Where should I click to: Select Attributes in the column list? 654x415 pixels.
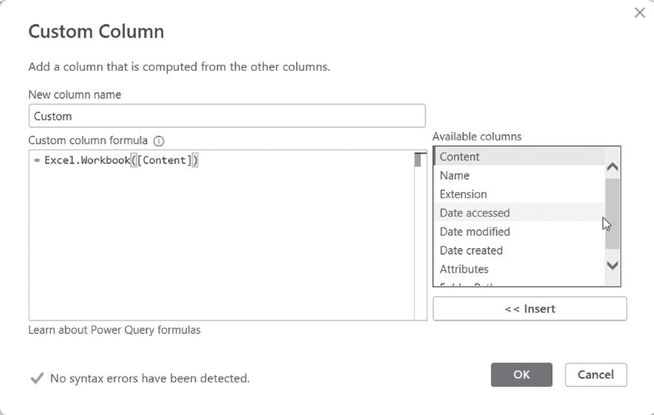tap(464, 269)
